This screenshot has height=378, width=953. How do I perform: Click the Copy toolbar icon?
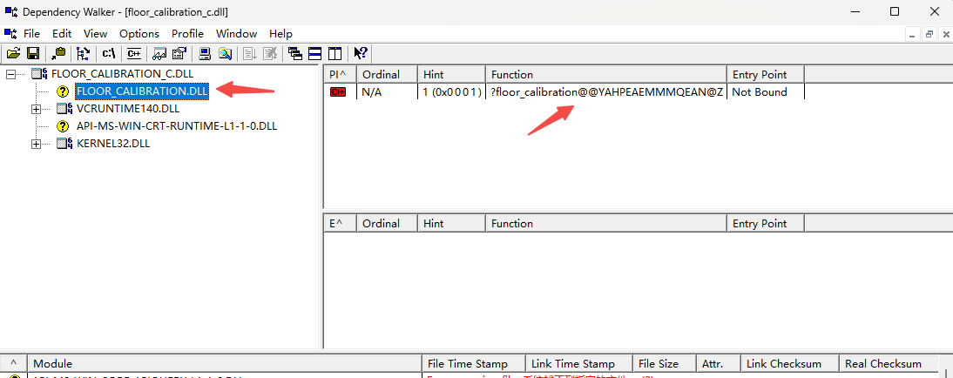[x=59, y=53]
